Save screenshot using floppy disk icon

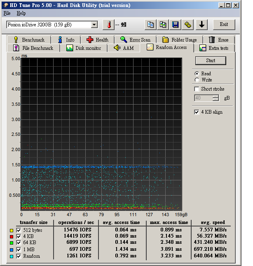coord(175,25)
